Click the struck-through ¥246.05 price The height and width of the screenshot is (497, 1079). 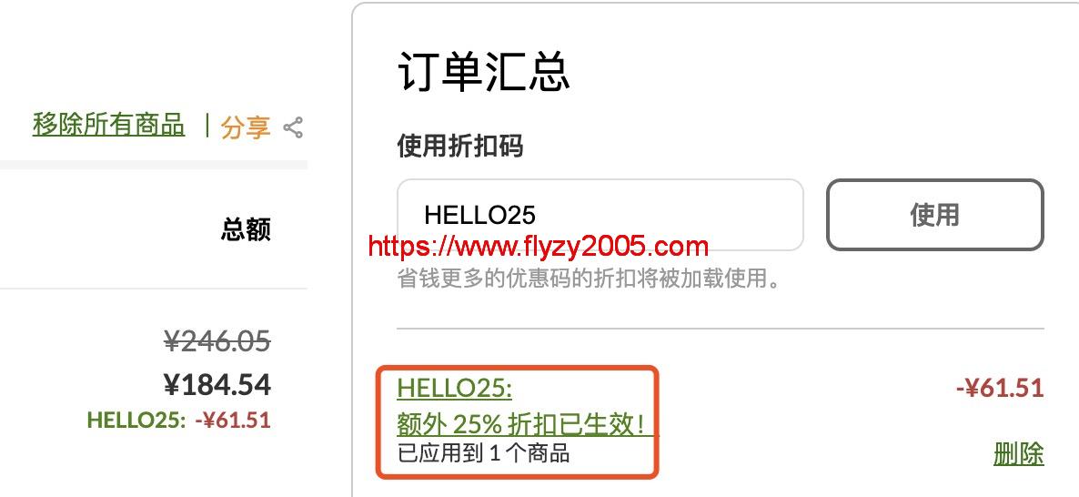[217, 340]
